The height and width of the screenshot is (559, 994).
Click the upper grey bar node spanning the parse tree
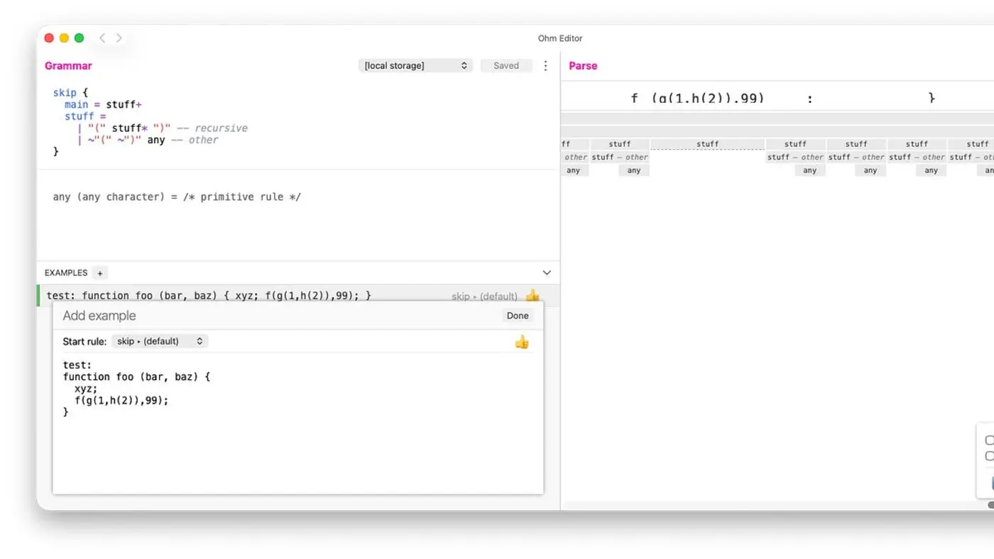[777, 118]
